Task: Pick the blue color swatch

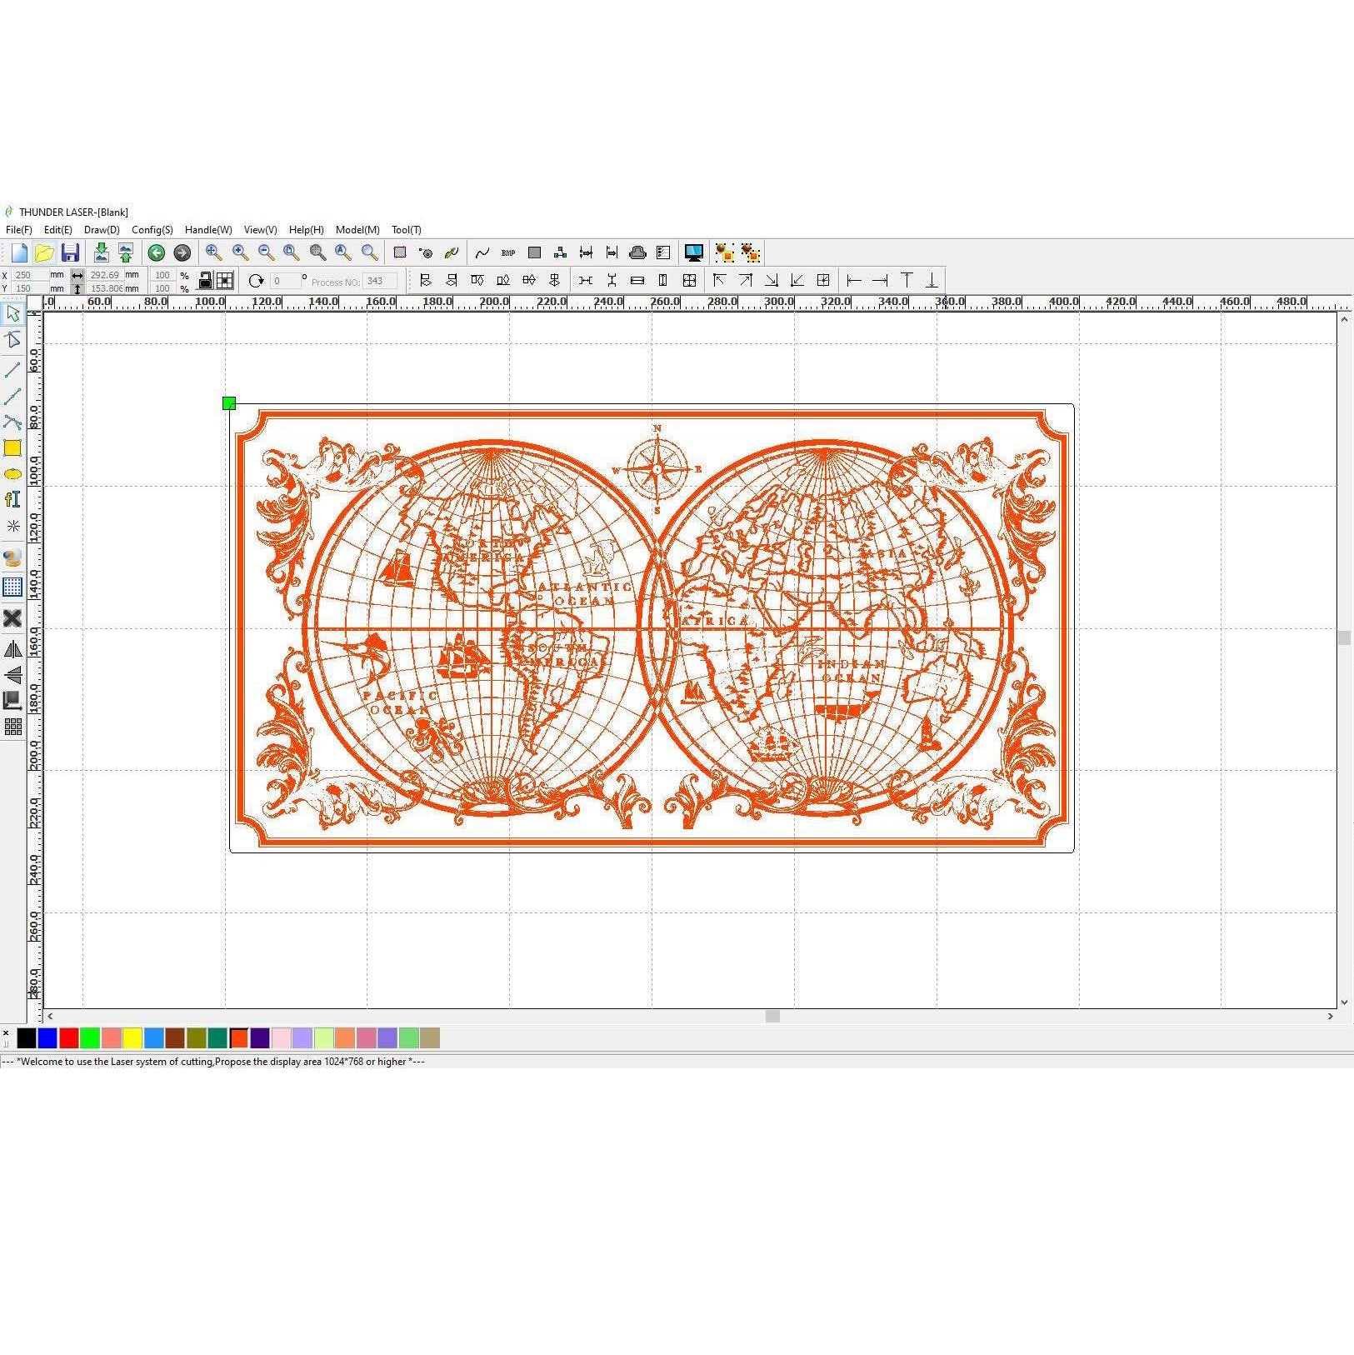Action: point(47,1037)
